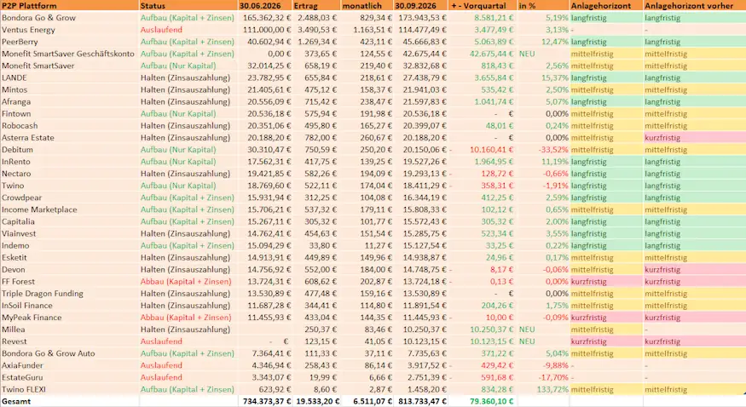The width and height of the screenshot is (746, 407).
Task: Click Debitum's '10.160,41 €' loss cell
Action: point(483,150)
